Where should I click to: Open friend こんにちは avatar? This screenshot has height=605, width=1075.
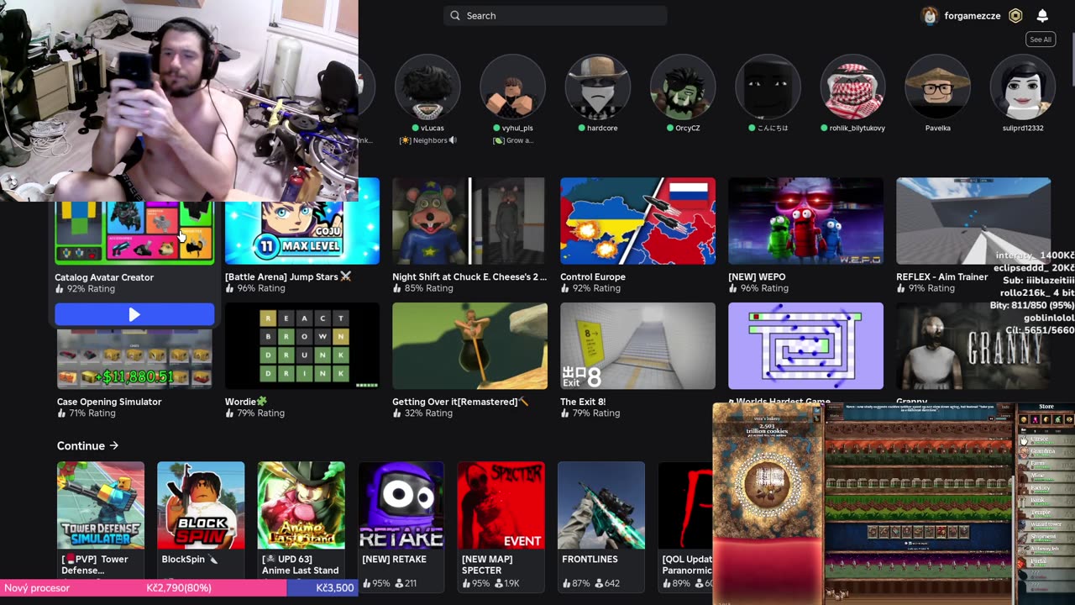pyautogui.click(x=768, y=87)
